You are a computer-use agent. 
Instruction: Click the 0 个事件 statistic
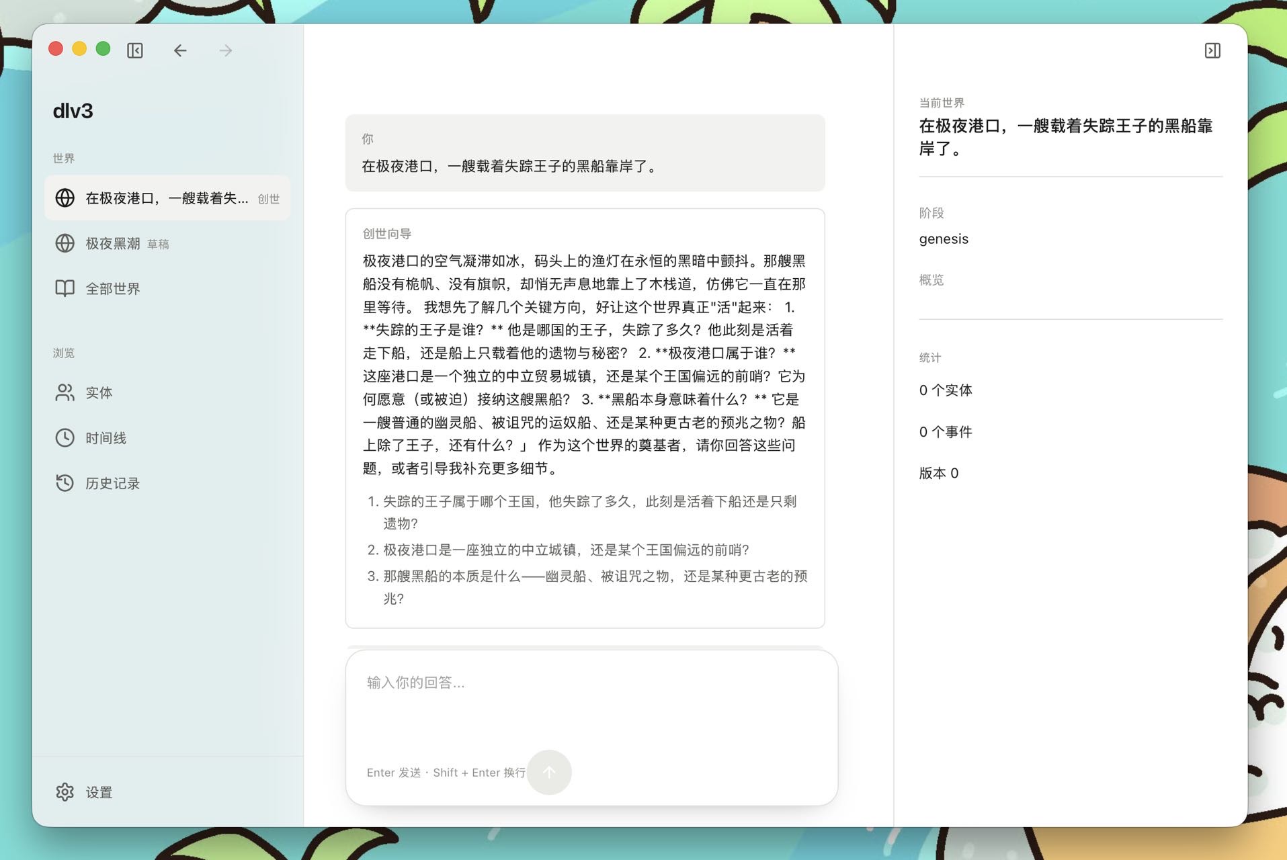pyautogui.click(x=946, y=432)
